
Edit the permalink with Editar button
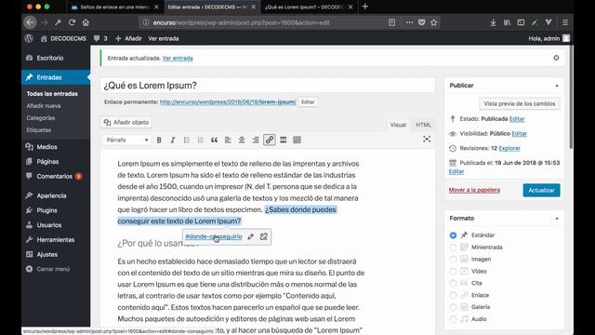308,101
